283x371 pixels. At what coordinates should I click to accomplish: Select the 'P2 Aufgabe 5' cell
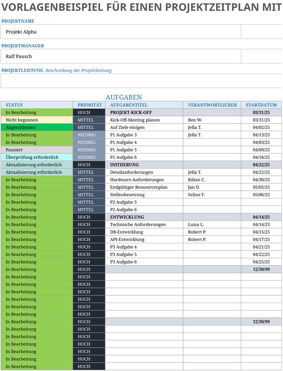click(x=144, y=202)
